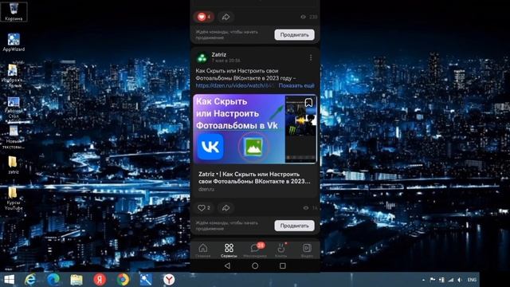Open the Клипы tab
This screenshot has height=287, width=510.
[281, 250]
